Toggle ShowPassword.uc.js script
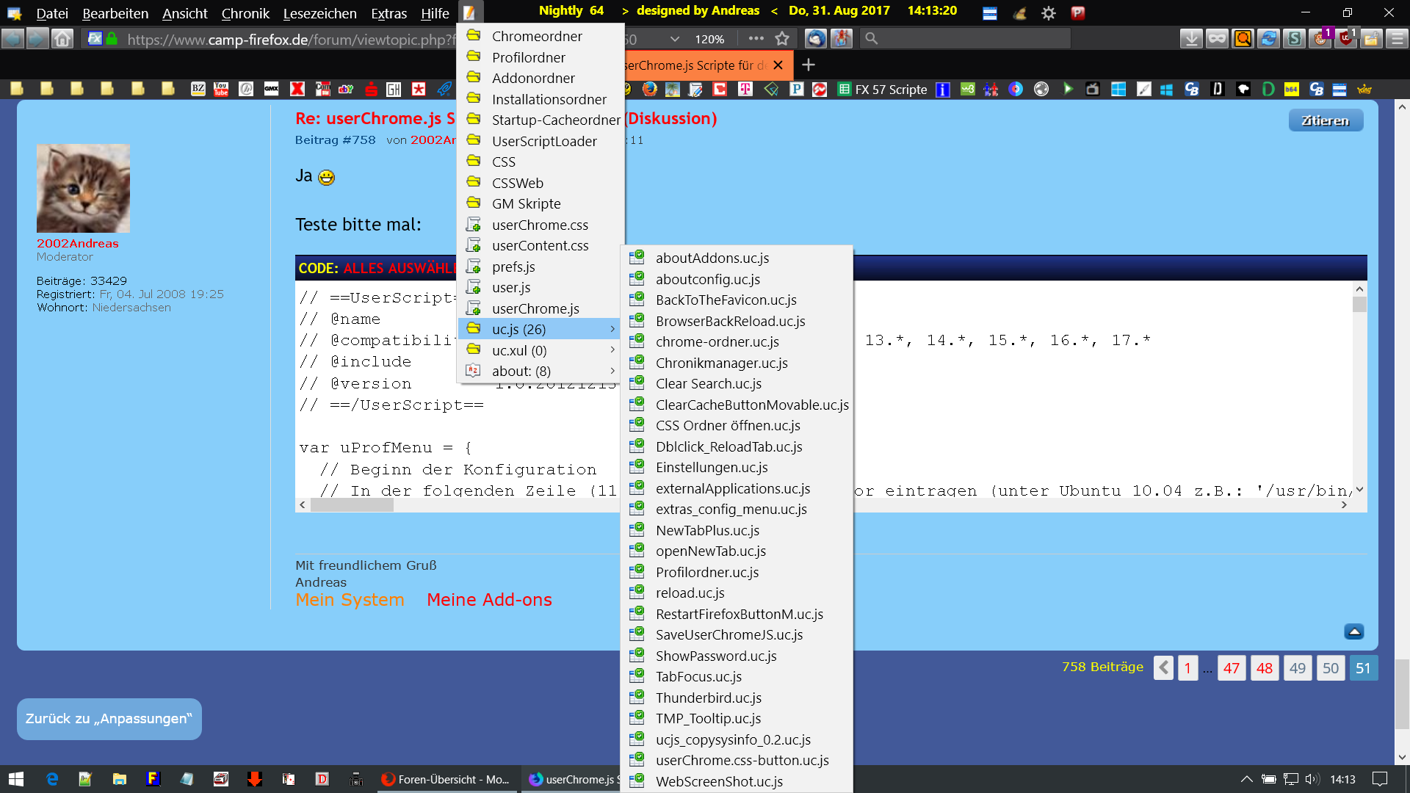1410x793 pixels. pyautogui.click(x=716, y=656)
